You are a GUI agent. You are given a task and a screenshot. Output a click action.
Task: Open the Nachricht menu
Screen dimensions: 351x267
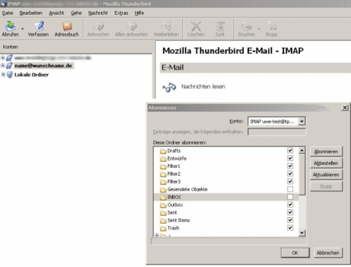click(x=98, y=13)
